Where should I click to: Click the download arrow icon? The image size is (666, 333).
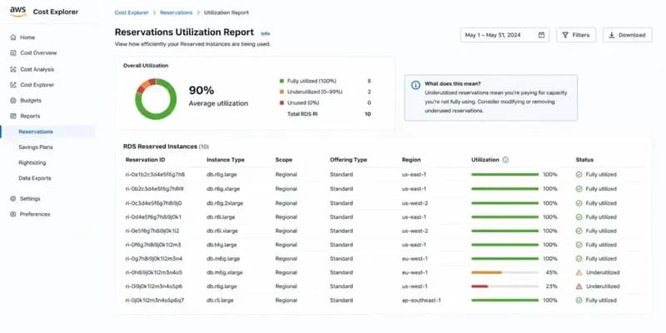pyautogui.click(x=612, y=35)
